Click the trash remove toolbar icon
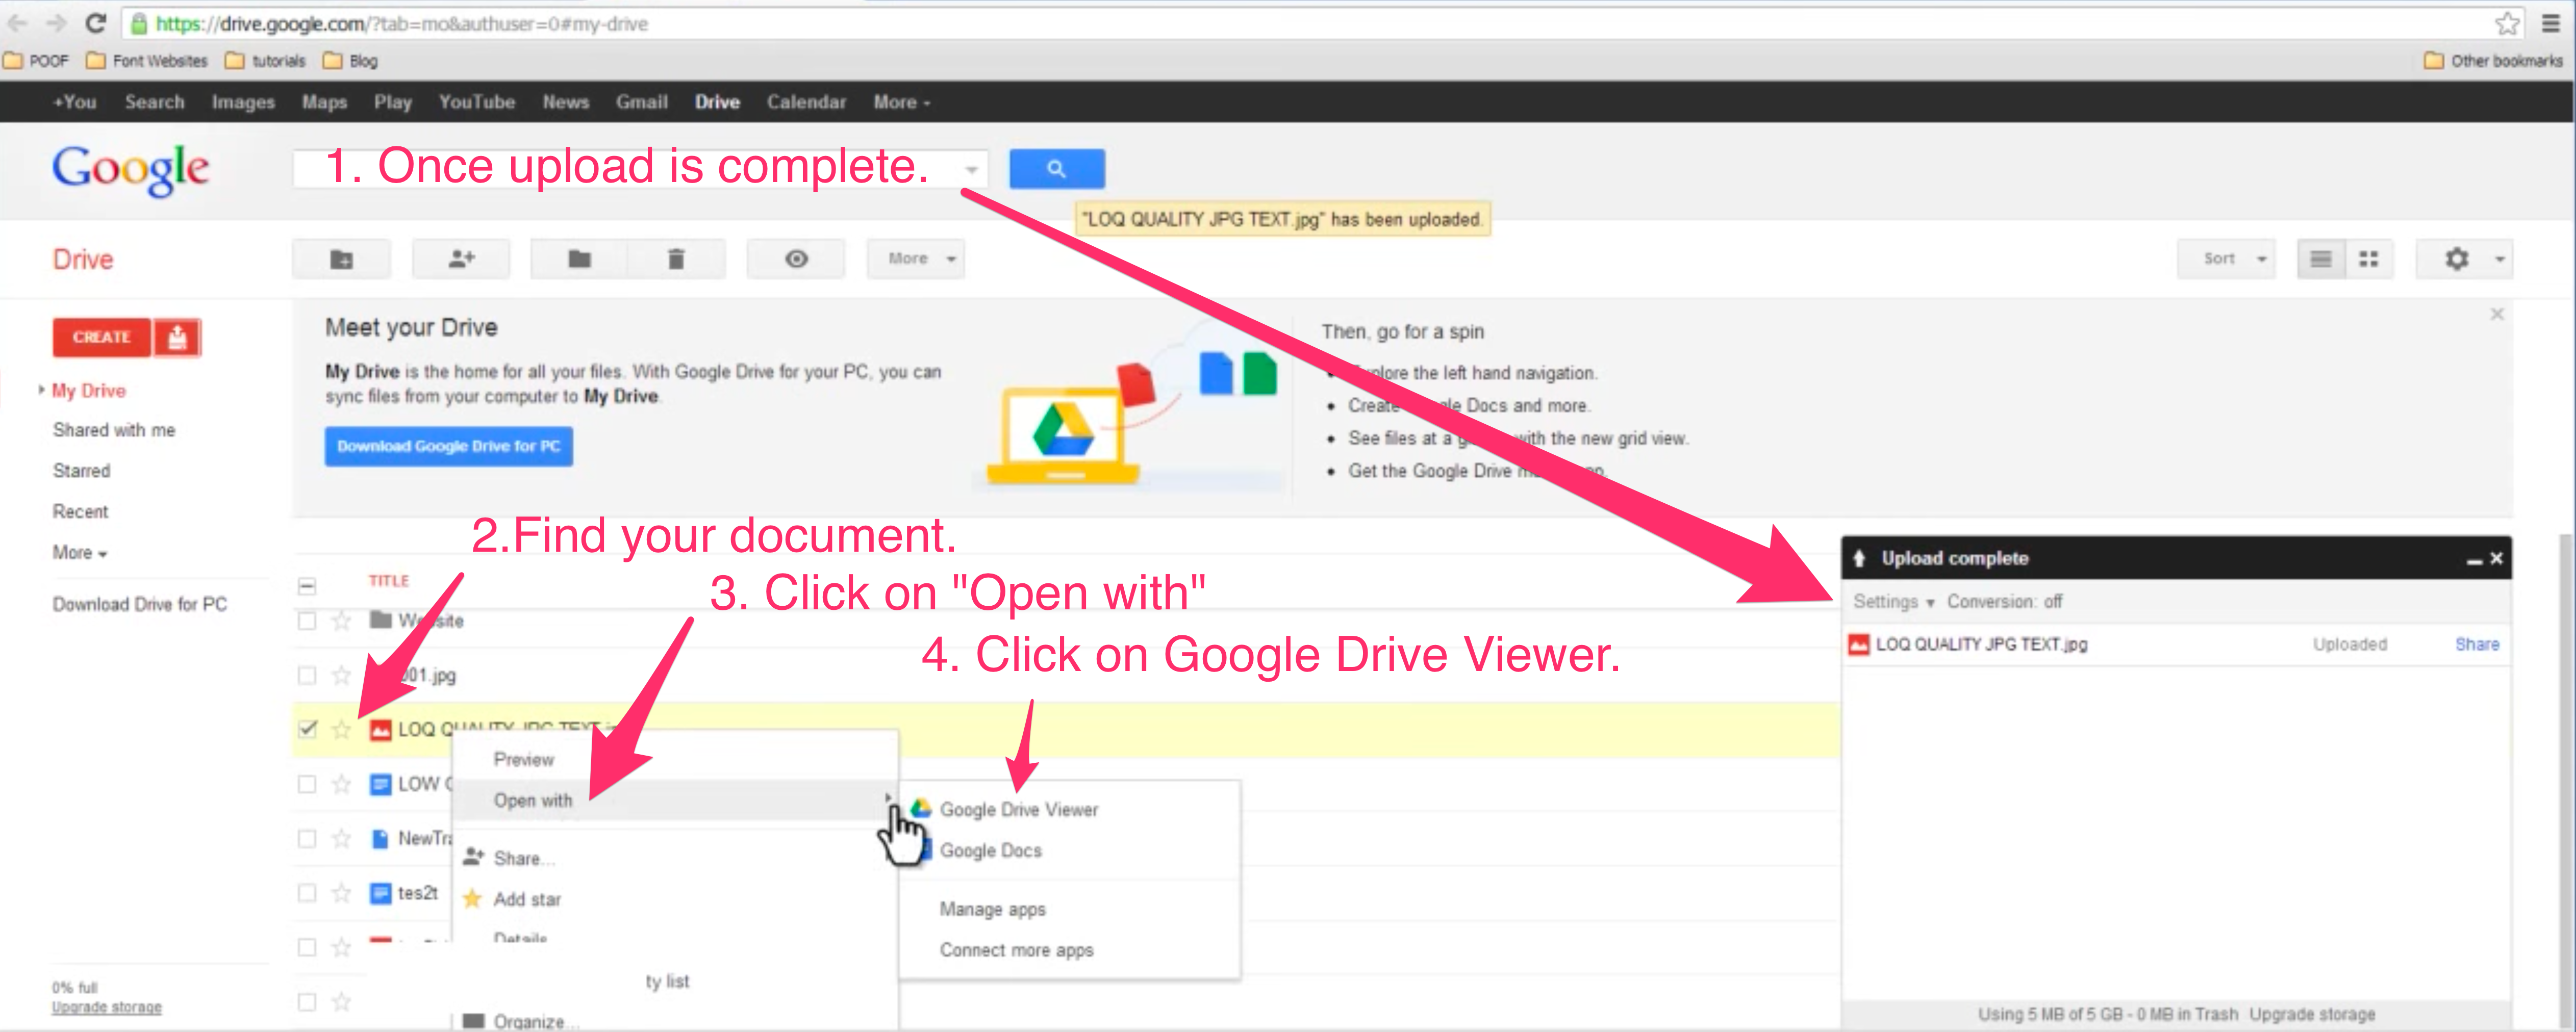This screenshot has height=1032, width=2576. [676, 259]
